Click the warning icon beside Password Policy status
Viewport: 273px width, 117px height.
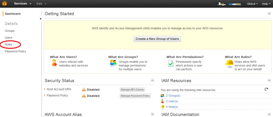[84, 96]
